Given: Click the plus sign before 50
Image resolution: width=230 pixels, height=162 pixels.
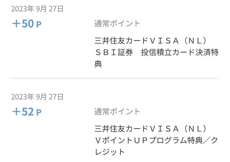Looking at the screenshot, I should pos(16,24).
